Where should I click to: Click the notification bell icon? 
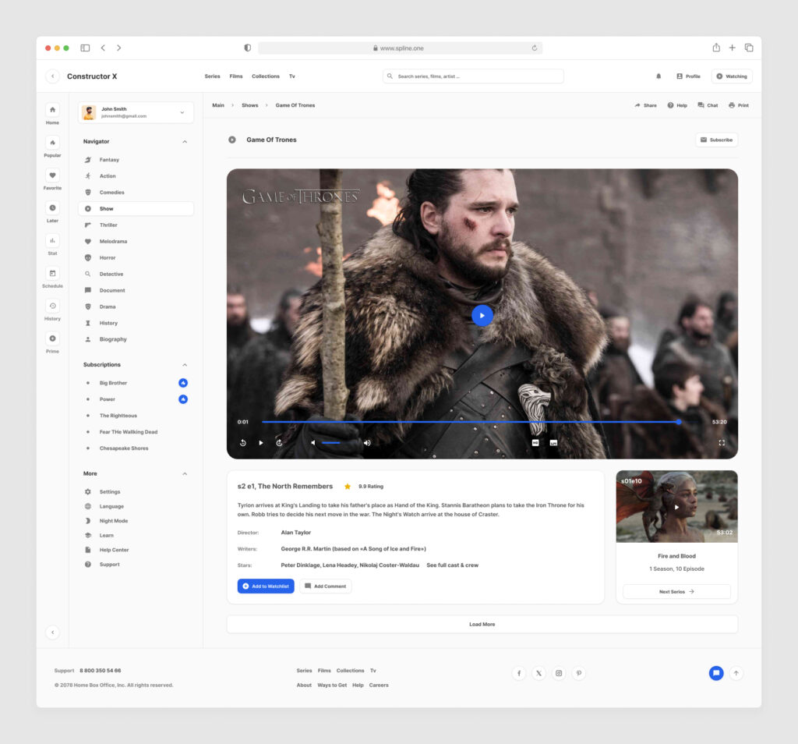(x=659, y=76)
